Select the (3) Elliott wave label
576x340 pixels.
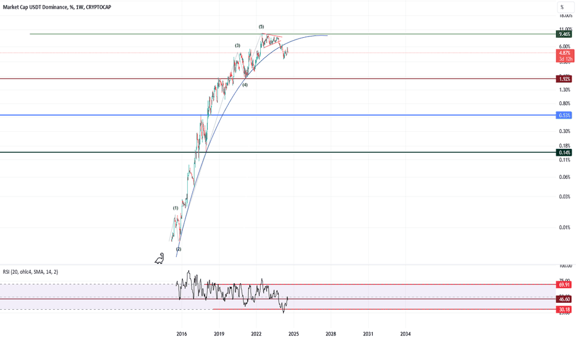(x=238, y=46)
